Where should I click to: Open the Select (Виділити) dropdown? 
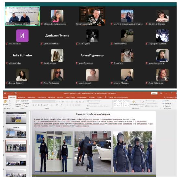(x=167, y=106)
